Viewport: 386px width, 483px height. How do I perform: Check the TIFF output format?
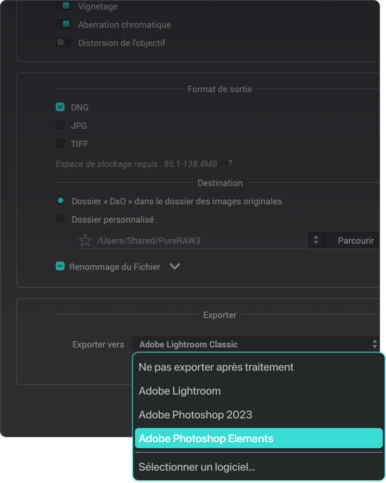(60, 143)
